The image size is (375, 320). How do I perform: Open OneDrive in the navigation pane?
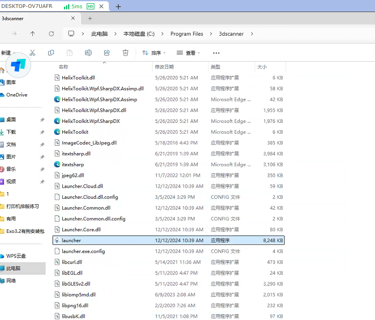point(17,95)
